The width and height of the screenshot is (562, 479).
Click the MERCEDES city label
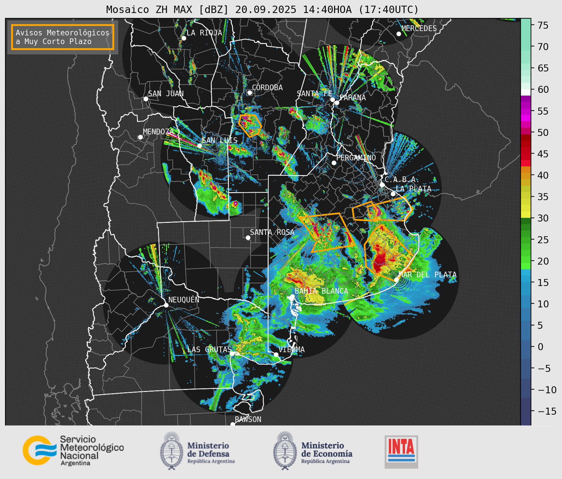coord(419,29)
